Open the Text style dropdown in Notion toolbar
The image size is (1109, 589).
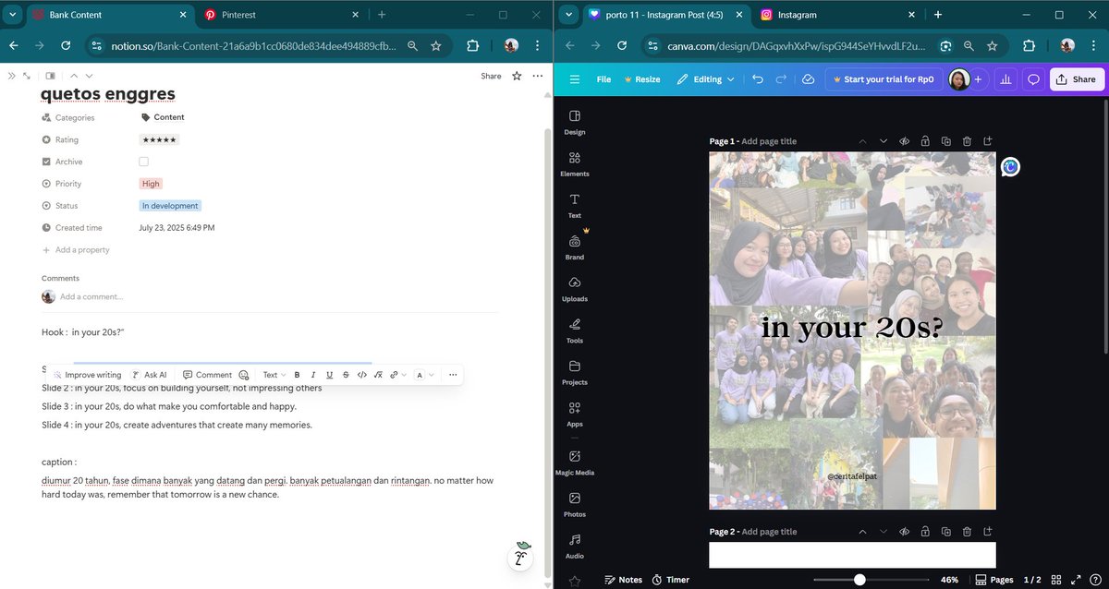click(274, 375)
